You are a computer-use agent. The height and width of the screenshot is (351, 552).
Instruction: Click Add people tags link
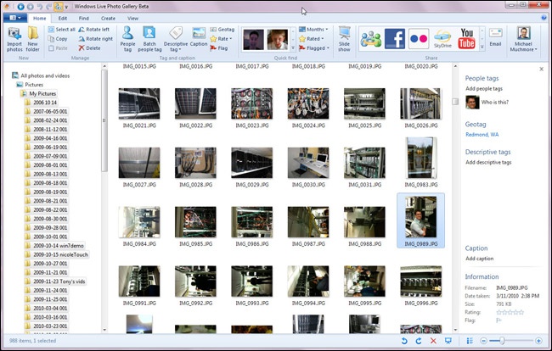(484, 88)
